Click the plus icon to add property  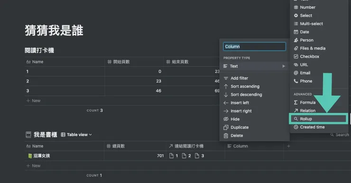coord(288,146)
